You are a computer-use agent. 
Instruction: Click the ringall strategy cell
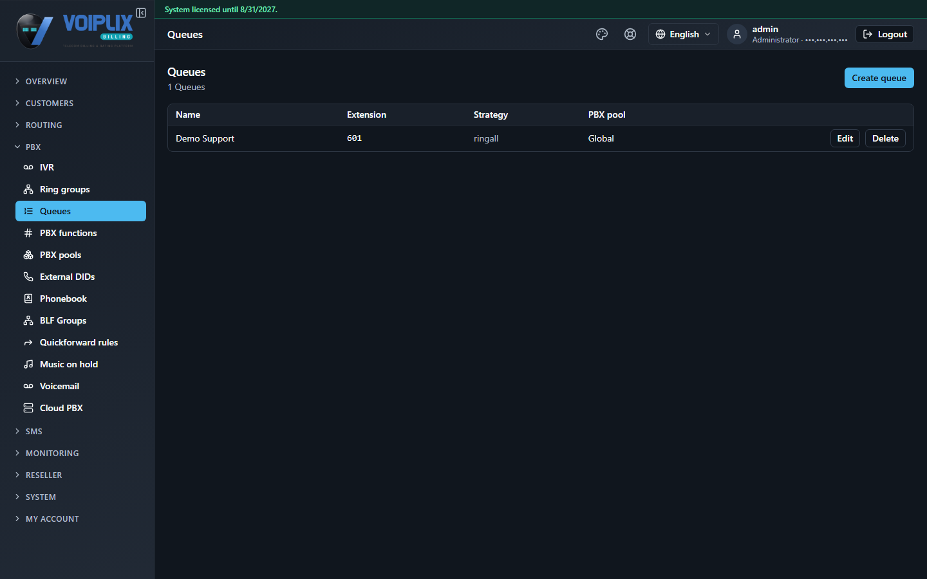486,138
